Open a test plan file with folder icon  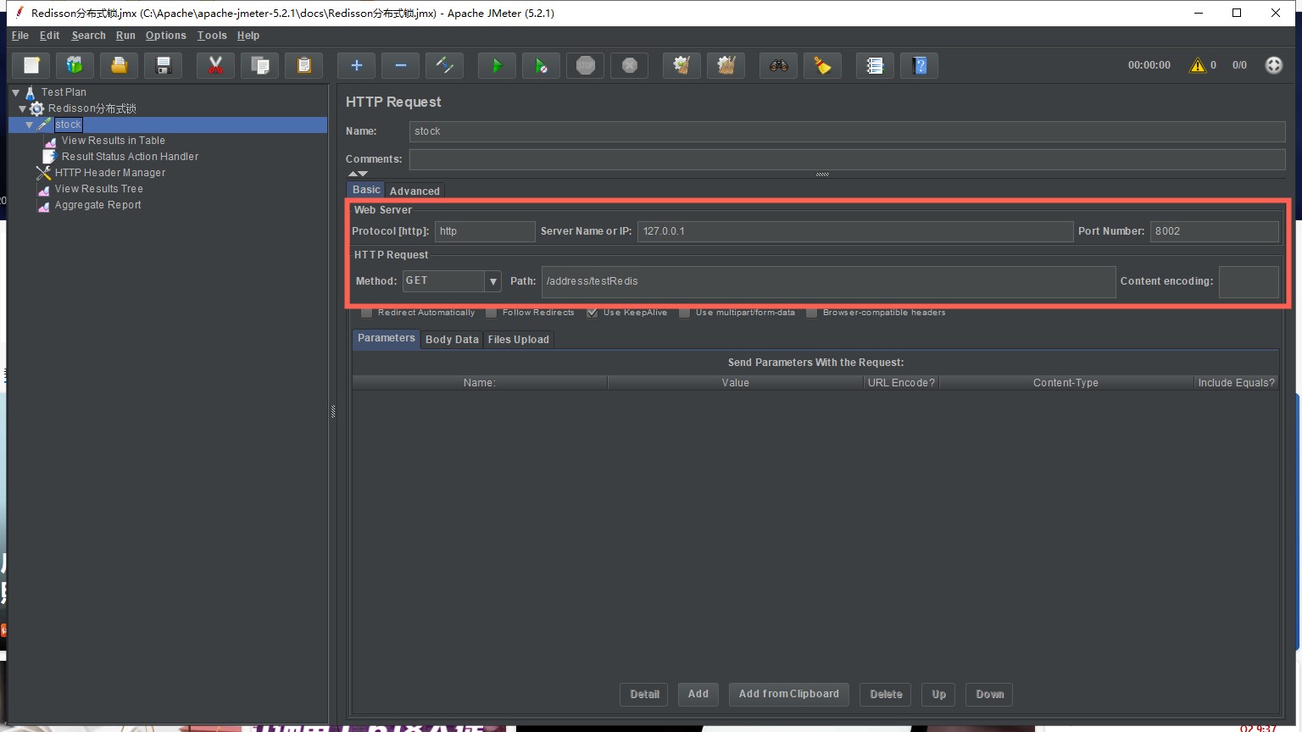(x=120, y=65)
